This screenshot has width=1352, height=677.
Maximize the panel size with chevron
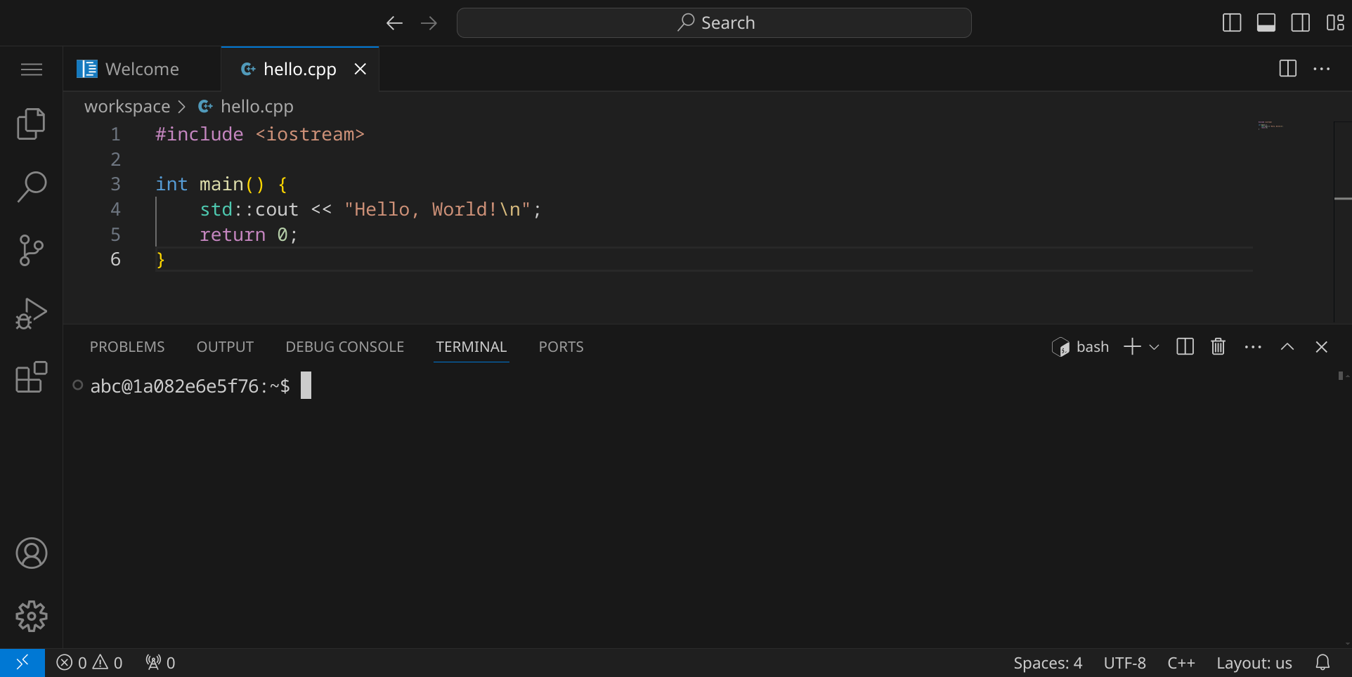click(1287, 347)
